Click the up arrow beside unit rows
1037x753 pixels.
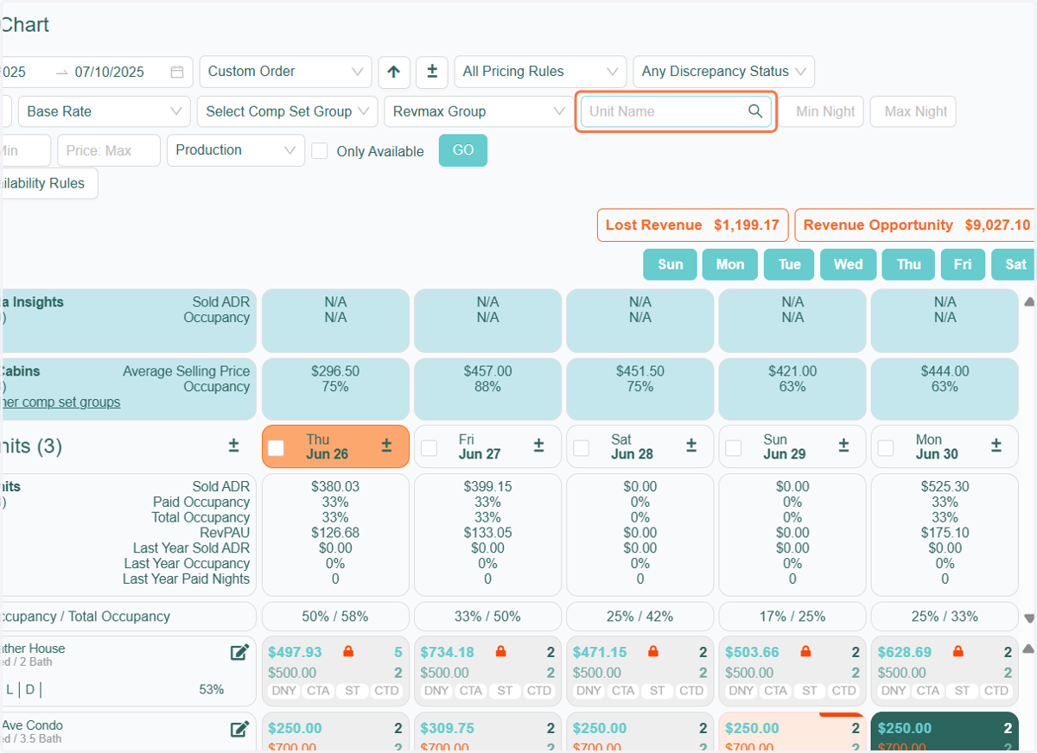click(1029, 649)
